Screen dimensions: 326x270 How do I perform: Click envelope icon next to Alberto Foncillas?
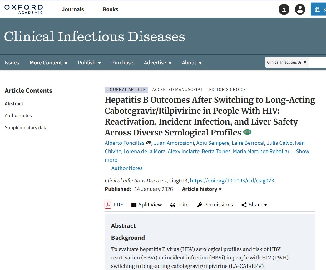(x=149, y=143)
